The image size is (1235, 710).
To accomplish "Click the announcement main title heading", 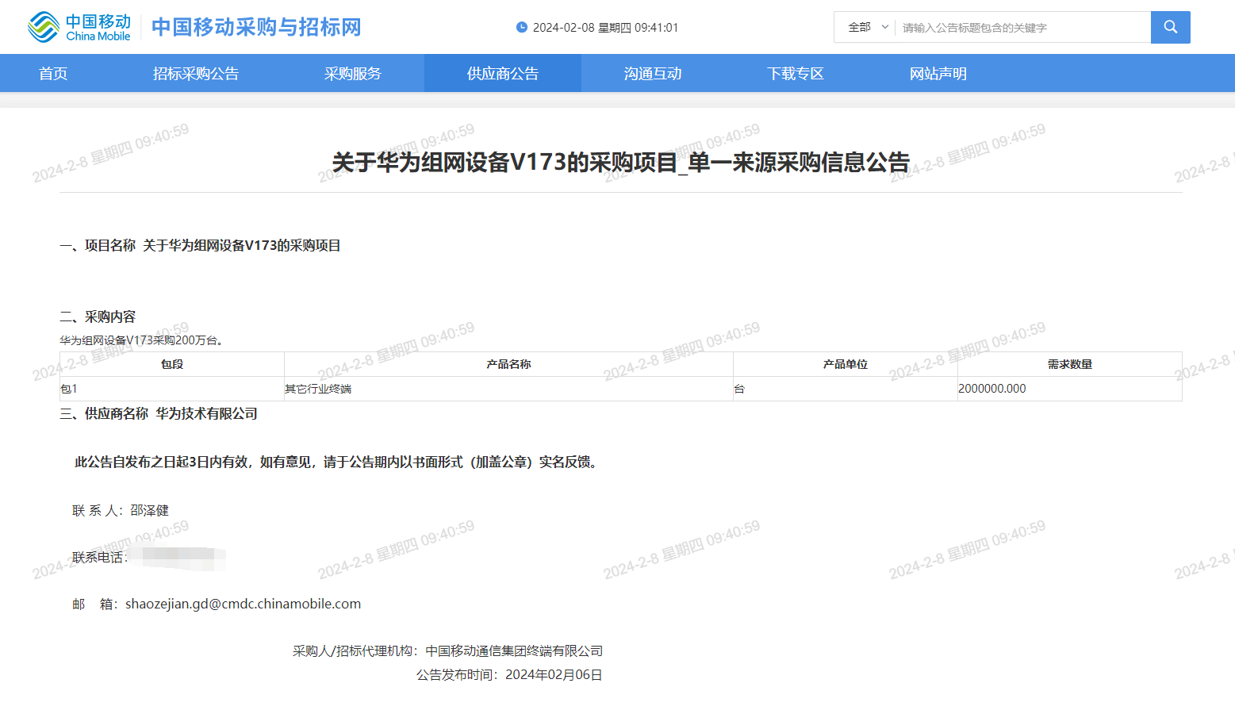I will (620, 163).
